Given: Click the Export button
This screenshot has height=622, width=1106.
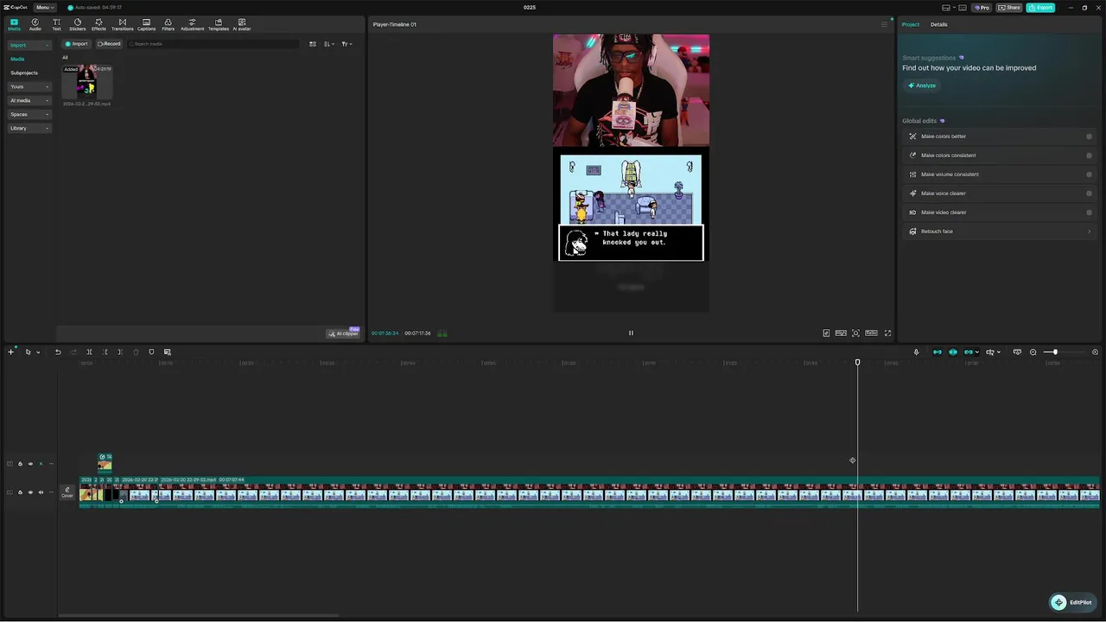Looking at the screenshot, I should click(1040, 7).
